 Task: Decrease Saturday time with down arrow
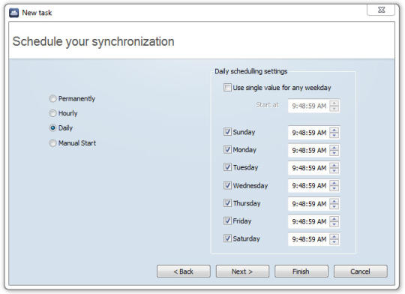tap(334, 241)
